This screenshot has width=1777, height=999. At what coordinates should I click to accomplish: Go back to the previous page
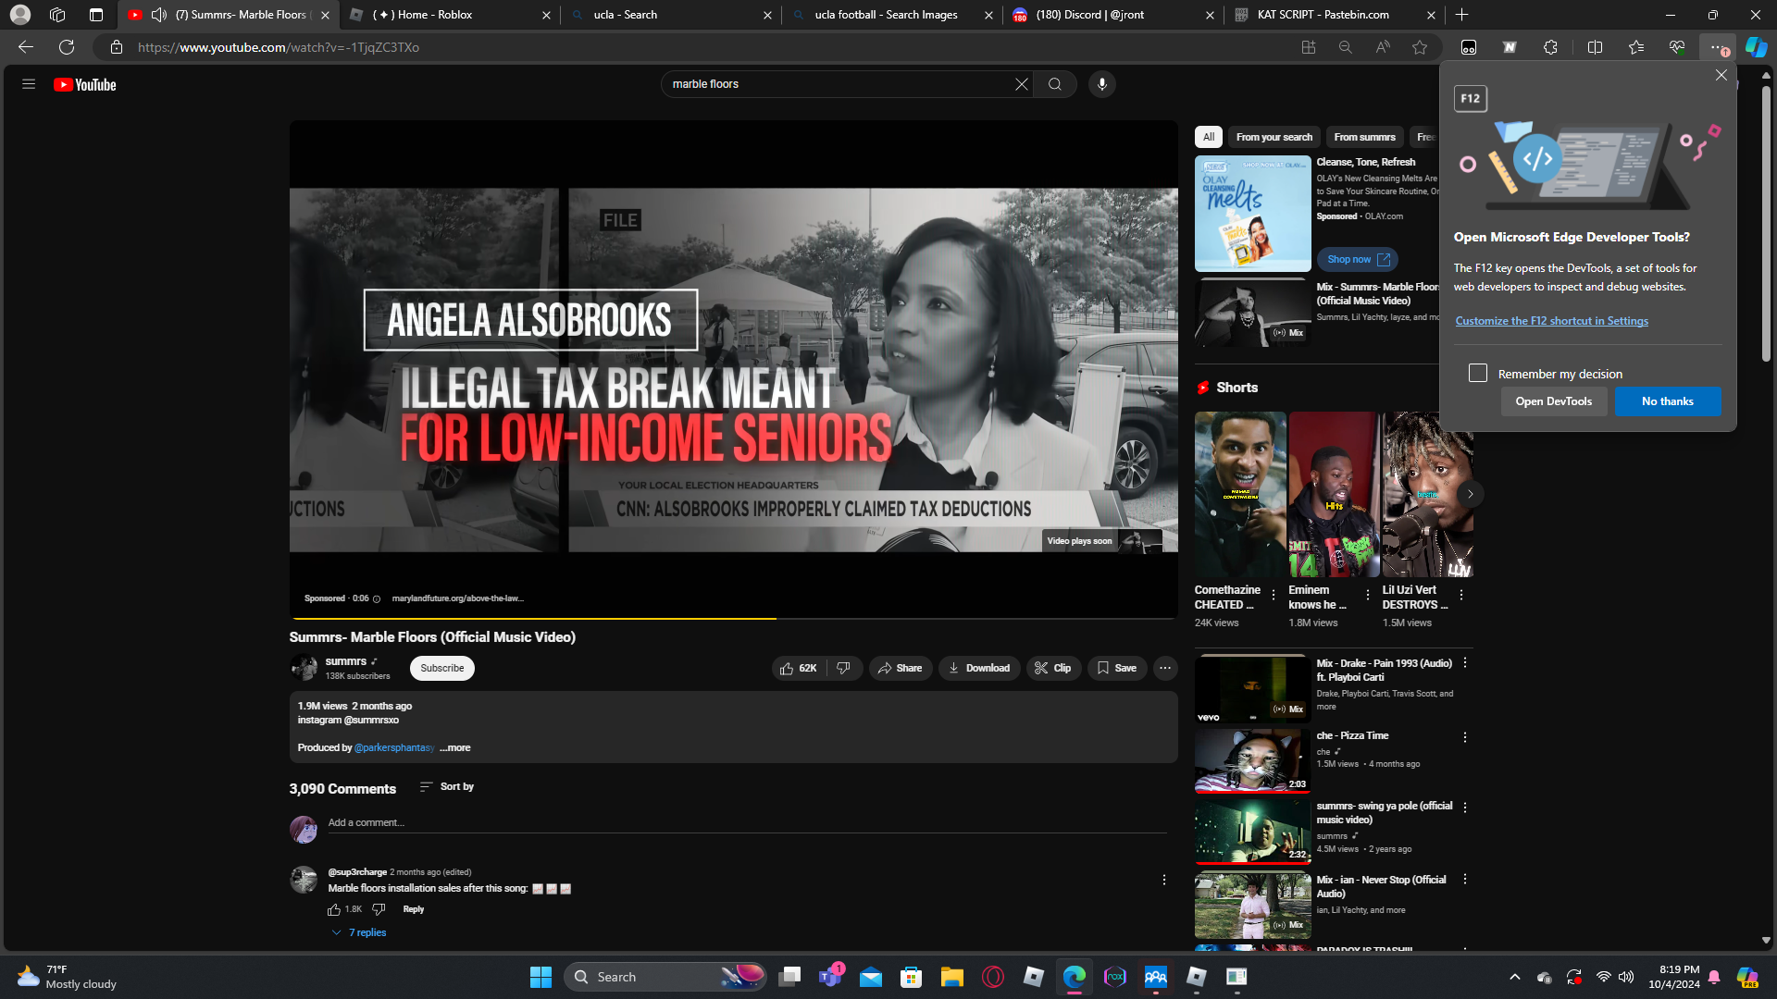tap(26, 47)
